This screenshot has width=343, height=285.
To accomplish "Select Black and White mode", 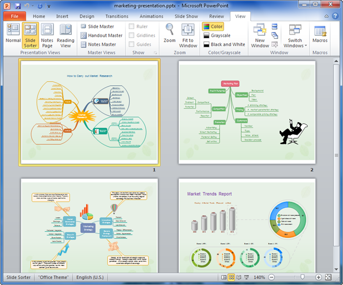I will click(x=223, y=44).
